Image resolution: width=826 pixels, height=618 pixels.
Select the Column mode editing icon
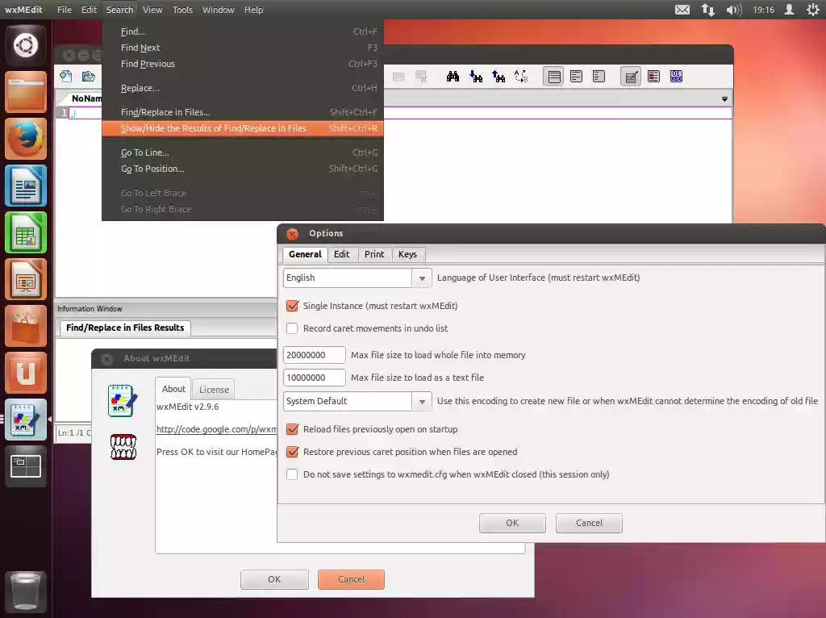653,76
